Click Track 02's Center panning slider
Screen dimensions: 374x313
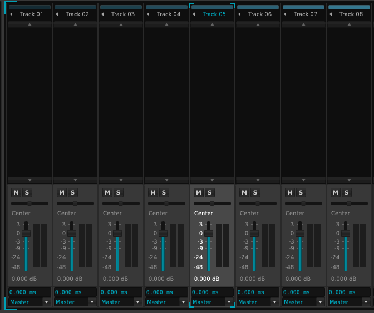pyautogui.click(x=75, y=203)
